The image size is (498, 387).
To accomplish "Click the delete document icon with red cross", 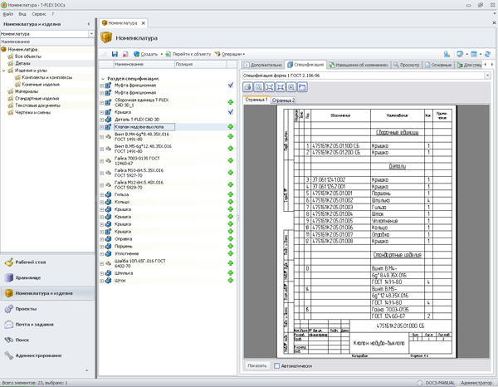I will tap(125, 54).
